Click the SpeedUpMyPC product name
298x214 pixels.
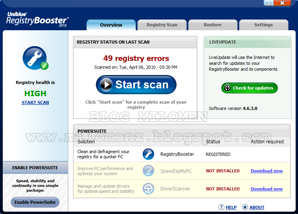[x=176, y=171]
